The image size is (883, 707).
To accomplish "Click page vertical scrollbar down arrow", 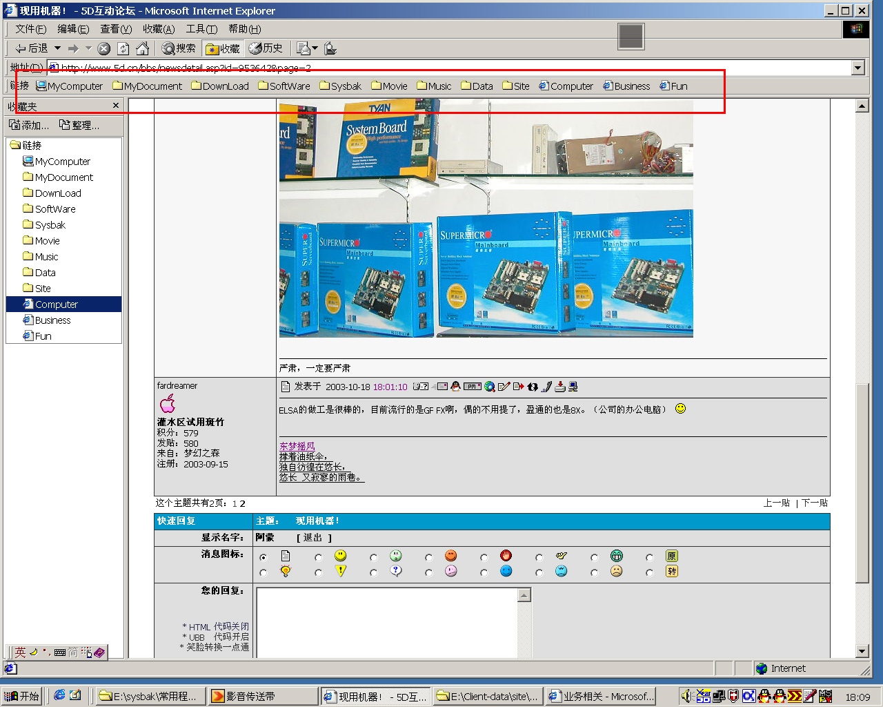I will click(862, 651).
